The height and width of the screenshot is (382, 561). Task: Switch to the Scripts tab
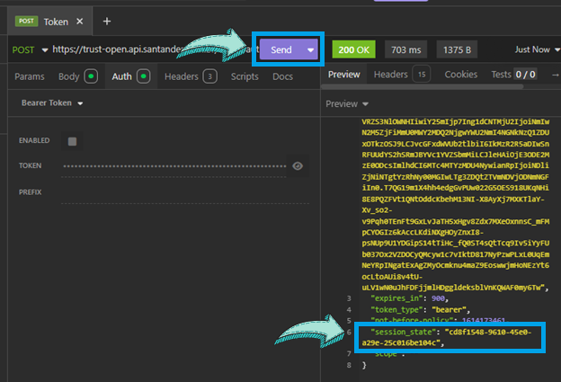tap(245, 76)
